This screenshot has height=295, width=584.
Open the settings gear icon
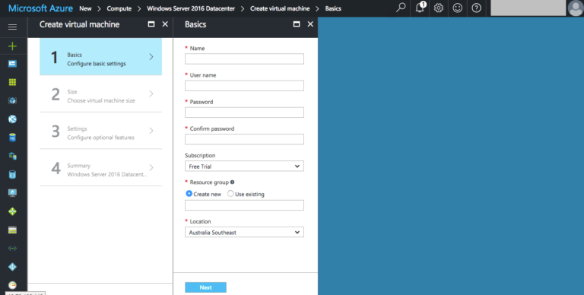[439, 8]
